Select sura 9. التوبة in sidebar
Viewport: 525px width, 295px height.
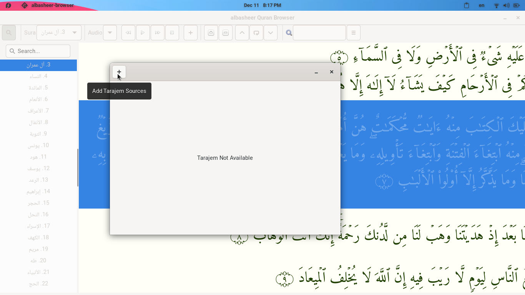click(x=38, y=134)
